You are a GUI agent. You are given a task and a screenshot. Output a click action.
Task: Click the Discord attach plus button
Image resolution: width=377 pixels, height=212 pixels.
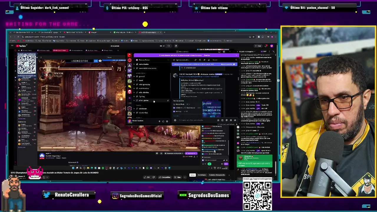(175, 120)
